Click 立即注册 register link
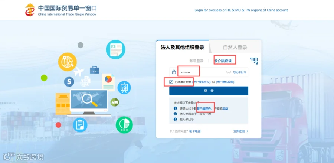 (239, 131)
